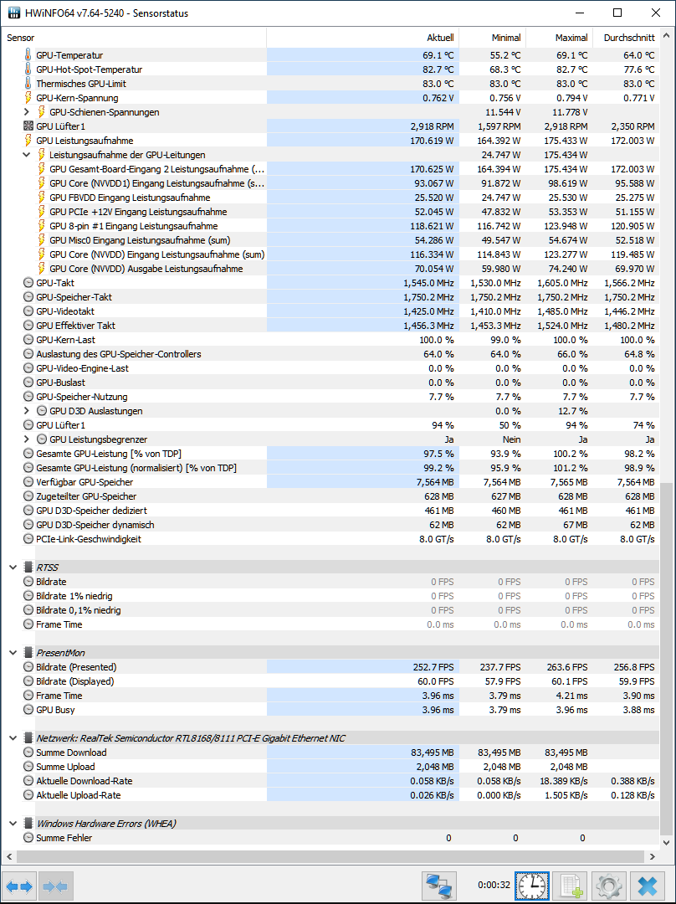Click the expand-layout double arrows icon
Viewport: 676px width, 904px height.
click(19, 886)
